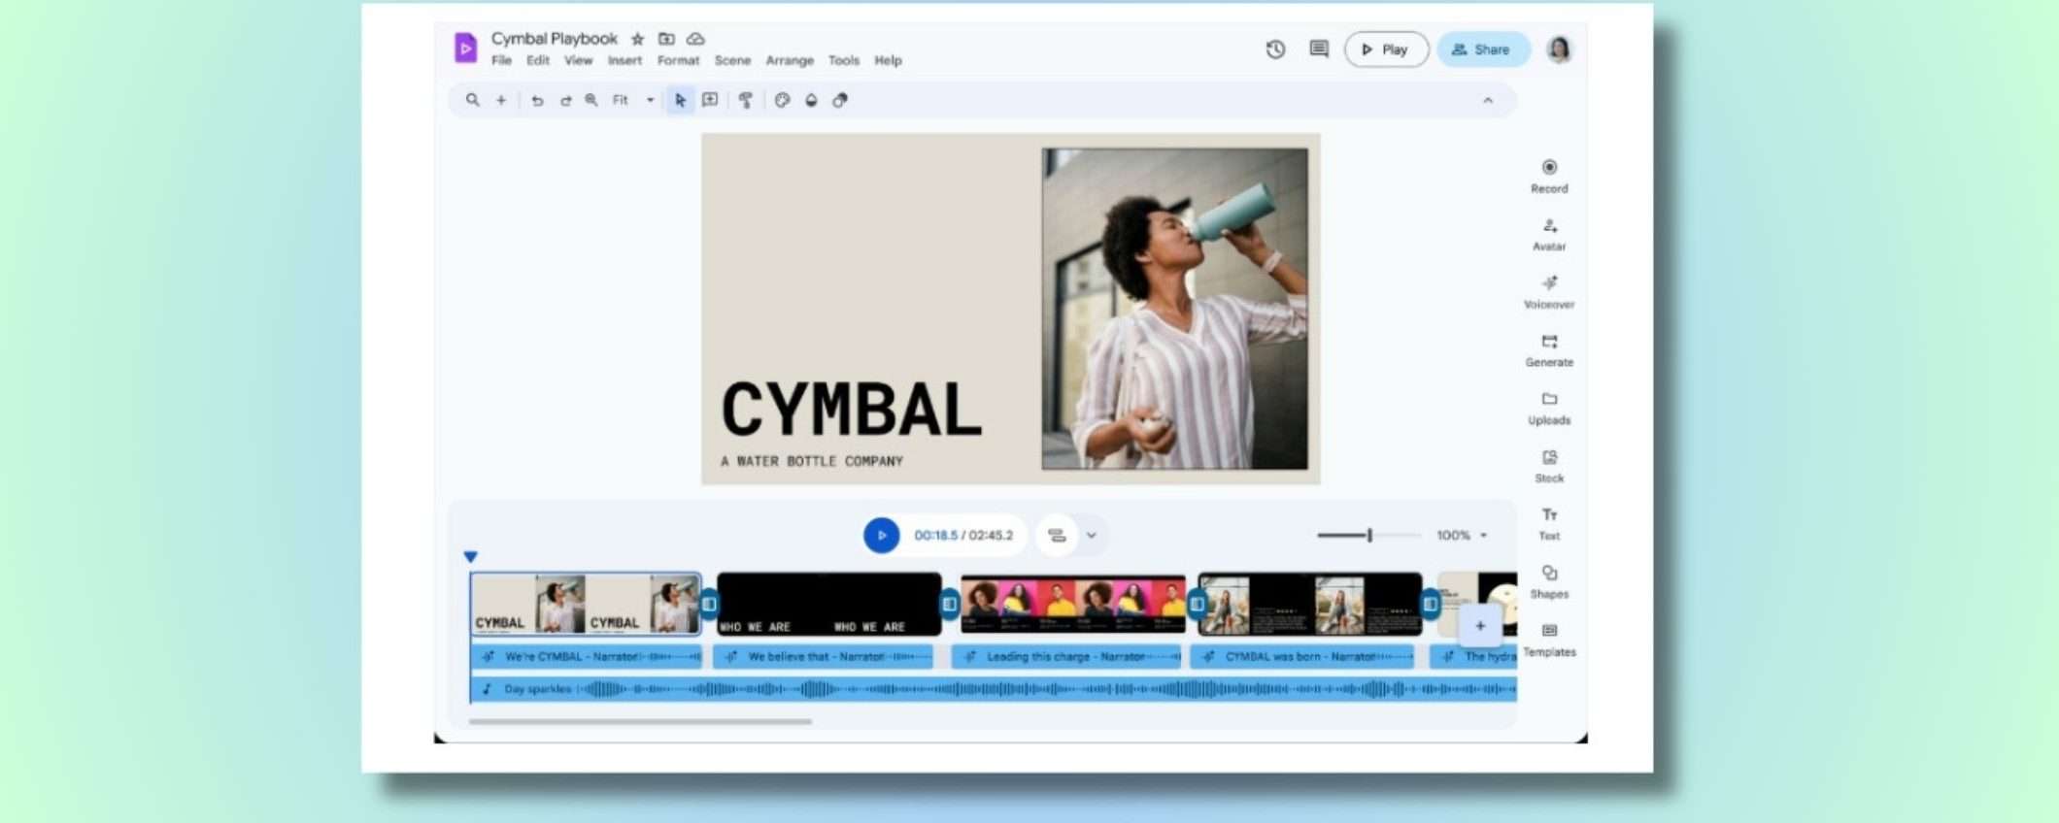Undo the last action

click(537, 100)
